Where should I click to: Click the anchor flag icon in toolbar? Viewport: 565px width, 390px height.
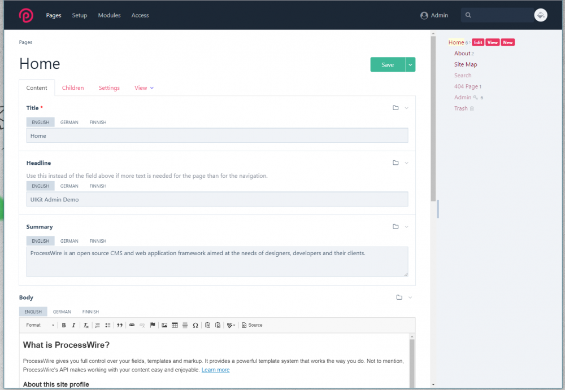153,325
